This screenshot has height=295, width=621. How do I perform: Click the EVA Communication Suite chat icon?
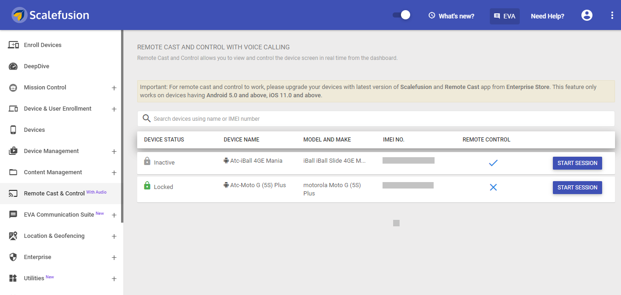pyautogui.click(x=13, y=215)
